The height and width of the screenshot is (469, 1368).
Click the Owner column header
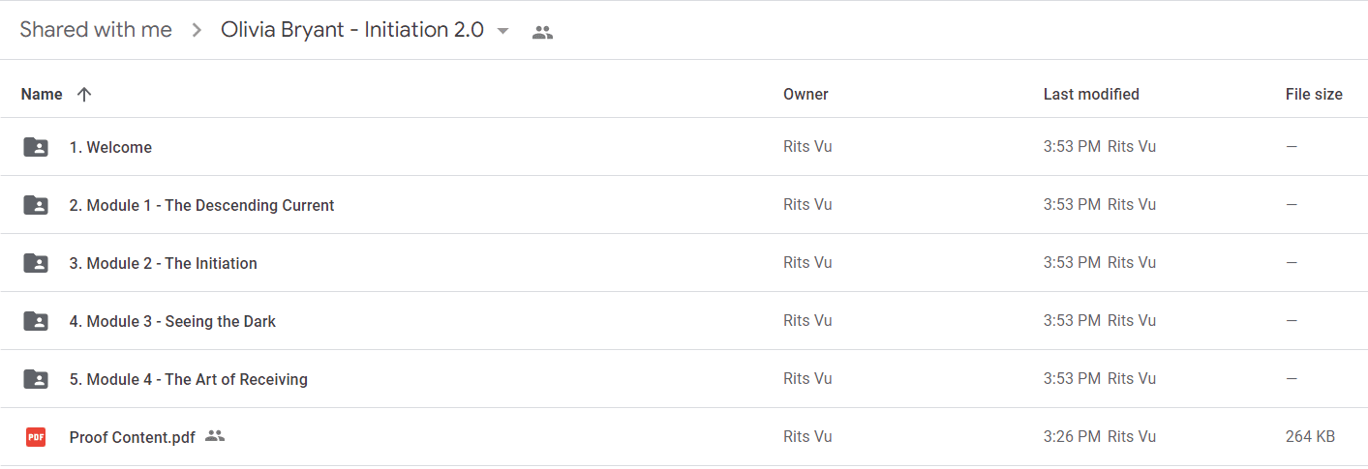[806, 94]
